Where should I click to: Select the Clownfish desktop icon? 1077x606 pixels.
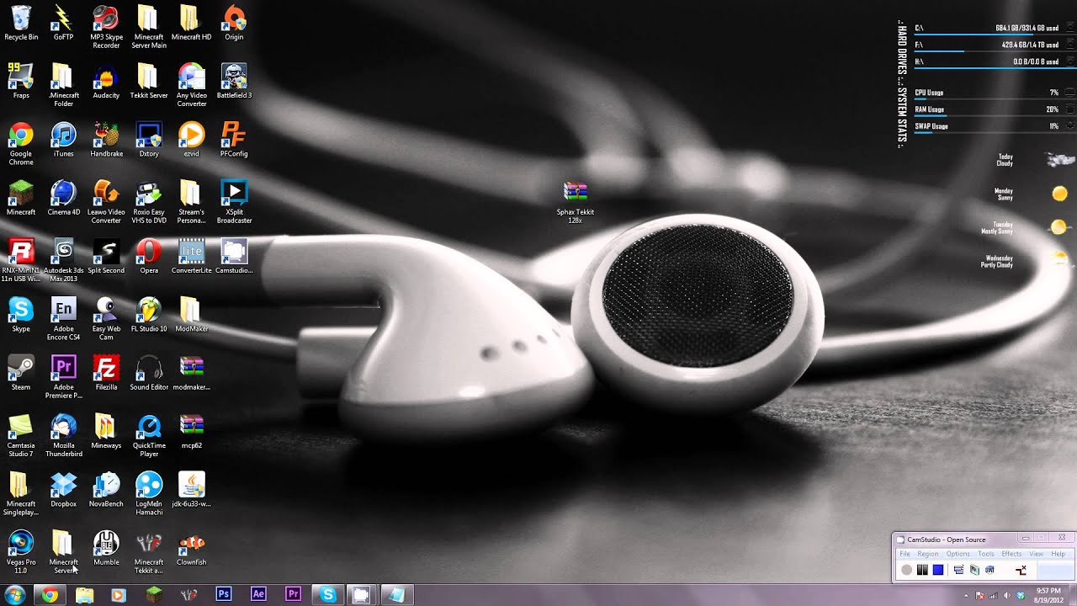191,548
